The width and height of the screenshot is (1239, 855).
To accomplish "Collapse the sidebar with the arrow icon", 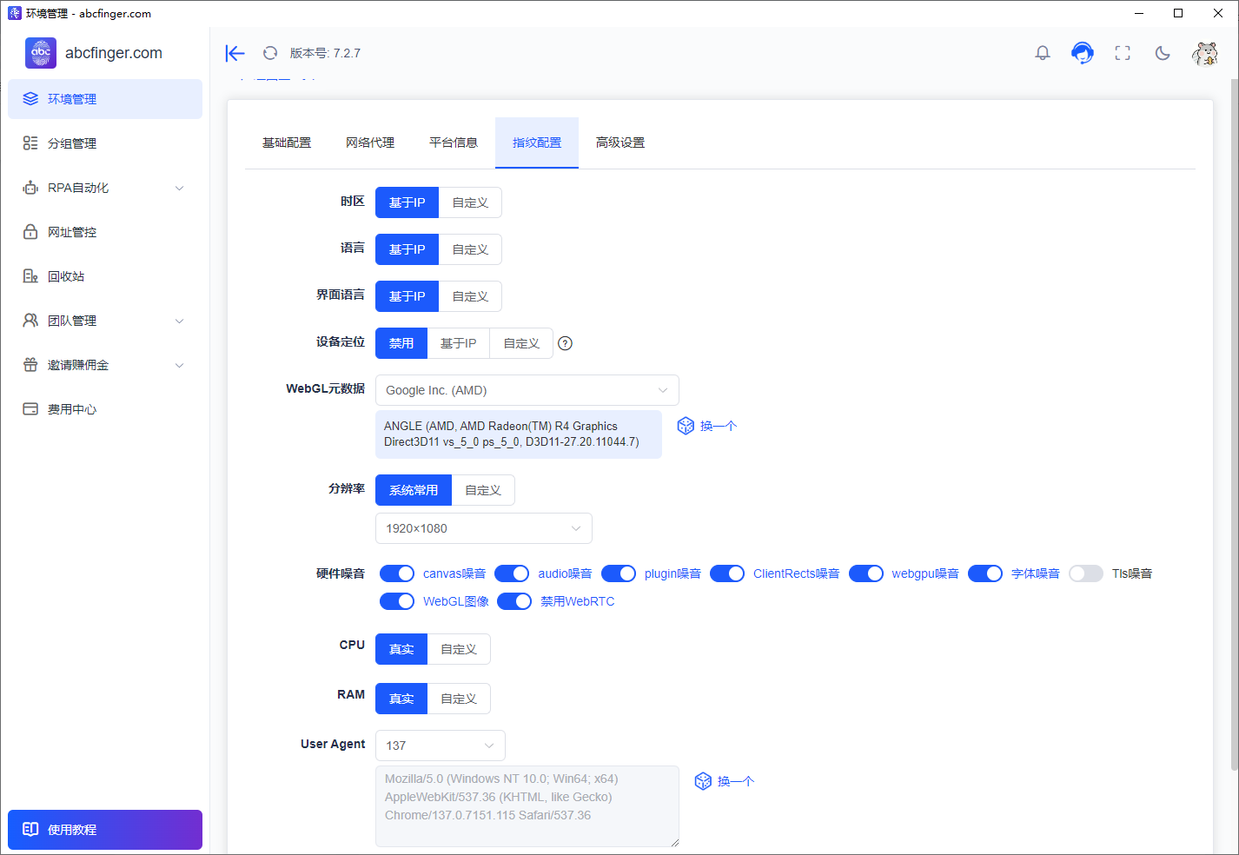I will (235, 53).
